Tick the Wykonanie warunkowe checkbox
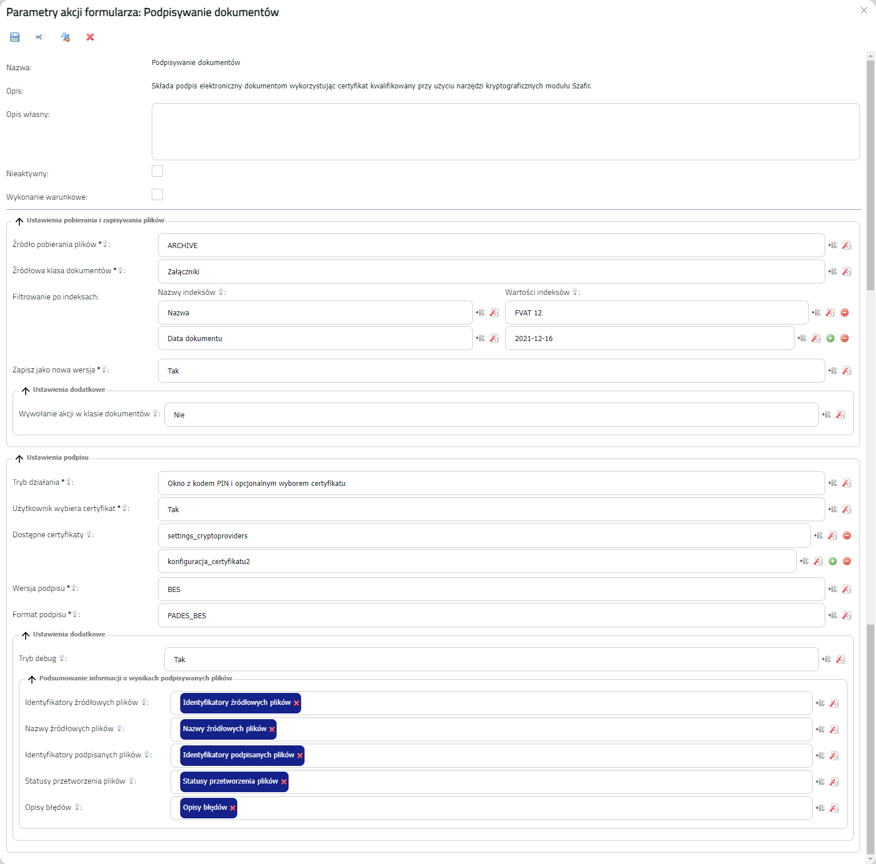The width and height of the screenshot is (876, 864). pos(157,194)
